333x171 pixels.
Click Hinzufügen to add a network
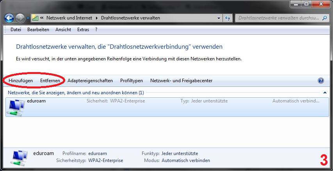(x=21, y=81)
